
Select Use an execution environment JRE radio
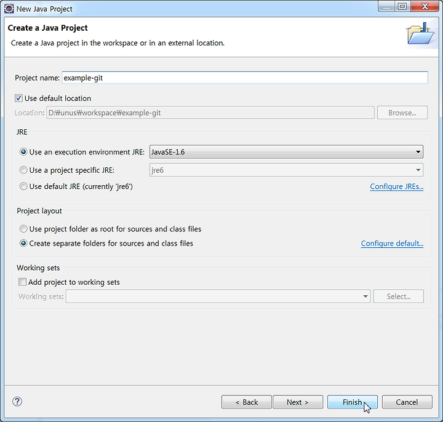tap(23, 152)
